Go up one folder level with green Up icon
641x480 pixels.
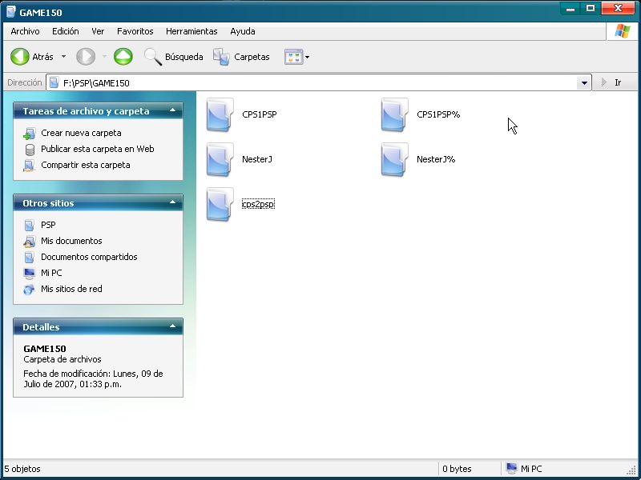(123, 57)
